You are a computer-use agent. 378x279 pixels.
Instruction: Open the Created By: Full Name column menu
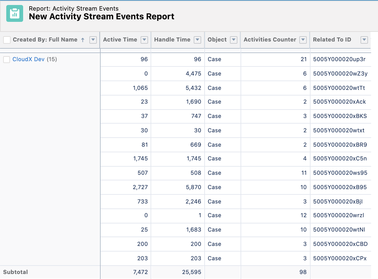[93, 40]
